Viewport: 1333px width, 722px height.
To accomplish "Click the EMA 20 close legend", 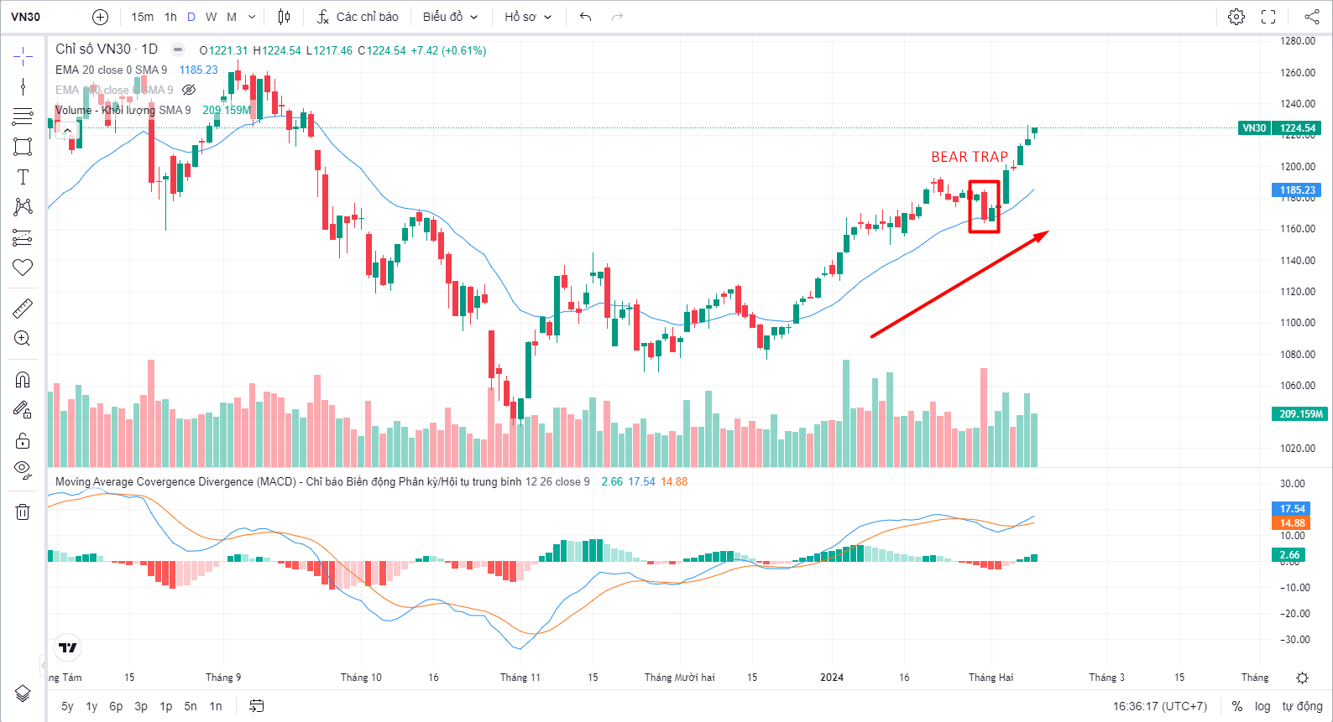I will [112, 70].
